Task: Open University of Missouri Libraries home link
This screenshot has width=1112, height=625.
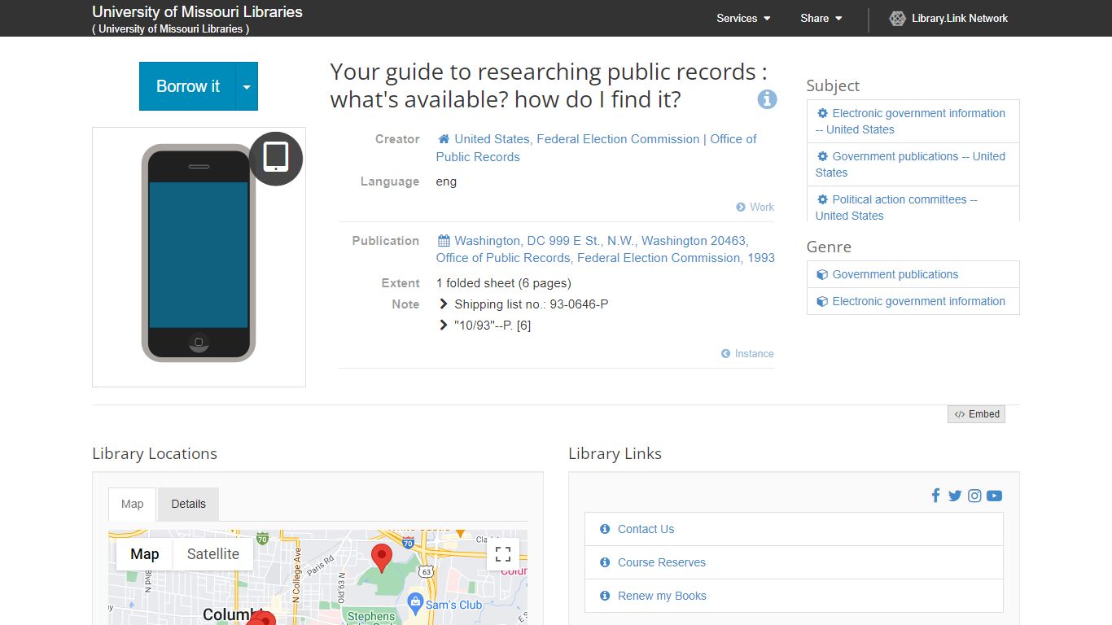Action: click(x=197, y=12)
